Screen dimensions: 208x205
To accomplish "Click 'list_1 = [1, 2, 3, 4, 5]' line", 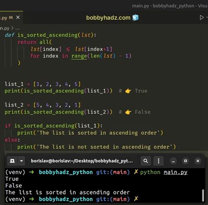I will [43, 84].
